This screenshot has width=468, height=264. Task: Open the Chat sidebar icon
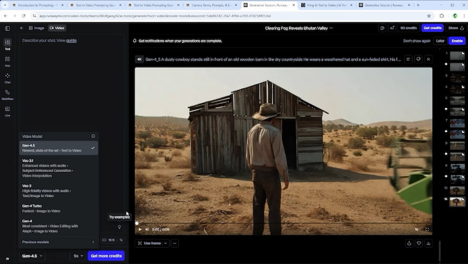(x=8, y=77)
